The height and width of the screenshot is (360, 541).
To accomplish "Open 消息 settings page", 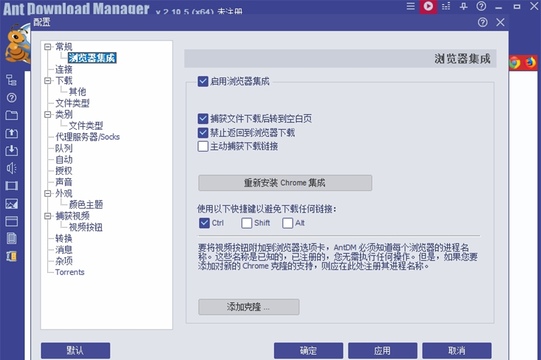I will pyautogui.click(x=64, y=249).
